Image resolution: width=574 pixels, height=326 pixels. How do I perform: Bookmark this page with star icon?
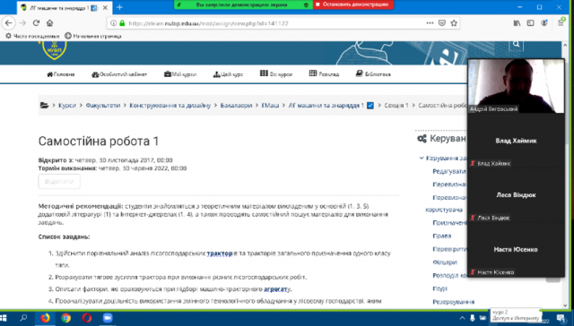tap(454, 23)
